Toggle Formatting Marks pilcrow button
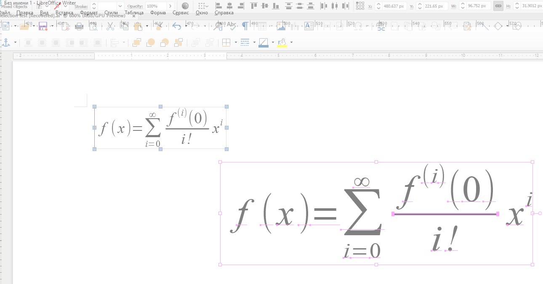 (245, 26)
